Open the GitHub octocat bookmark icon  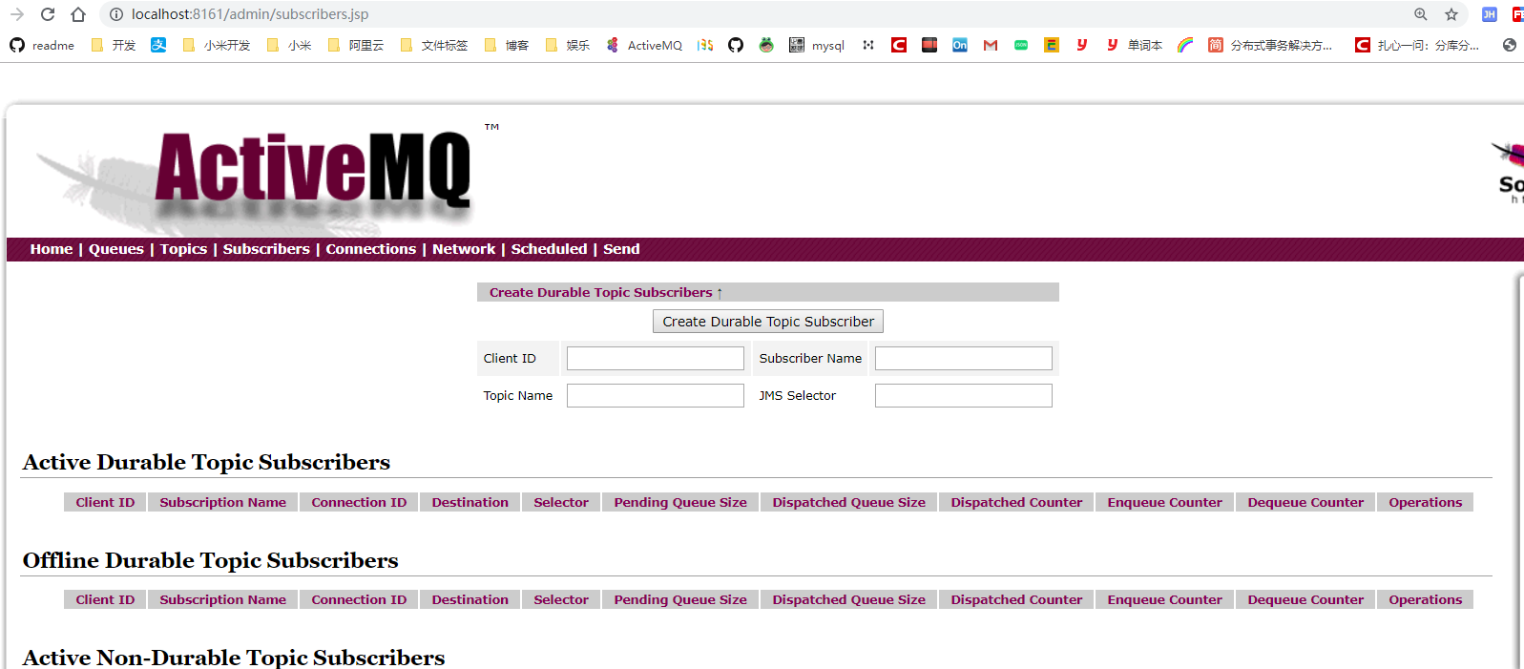(x=736, y=45)
